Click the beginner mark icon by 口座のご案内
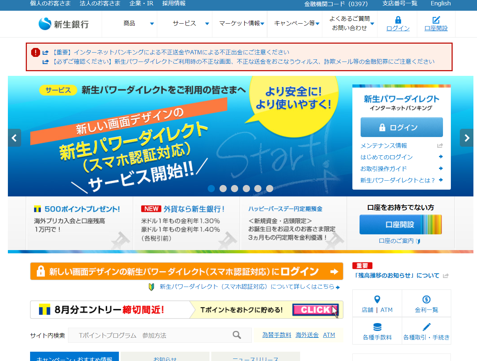Screen dimensions: 477x361 (x=418, y=241)
